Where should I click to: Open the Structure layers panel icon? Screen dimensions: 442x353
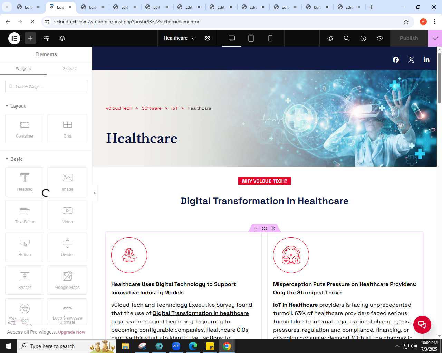(x=62, y=38)
